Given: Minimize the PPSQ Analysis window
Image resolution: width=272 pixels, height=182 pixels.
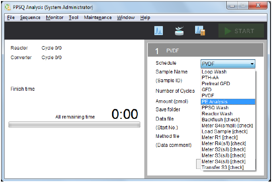Looking at the screenshot, I should tap(232, 6).
